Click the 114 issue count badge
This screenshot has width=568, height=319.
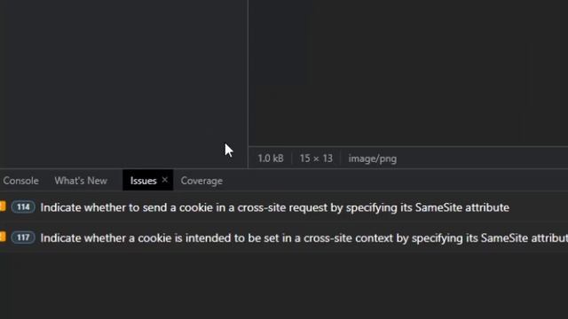23,207
